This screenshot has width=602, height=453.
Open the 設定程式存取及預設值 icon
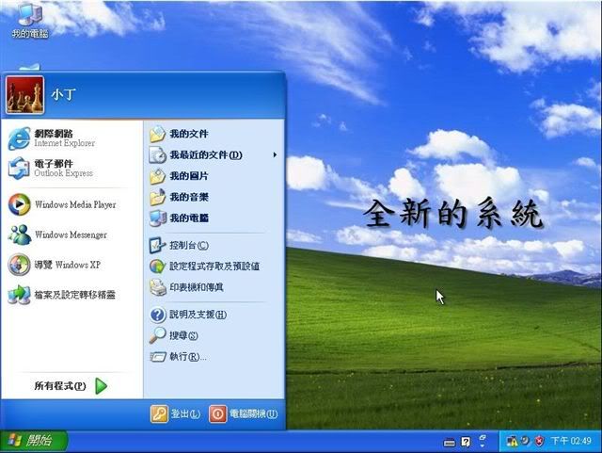click(x=157, y=267)
